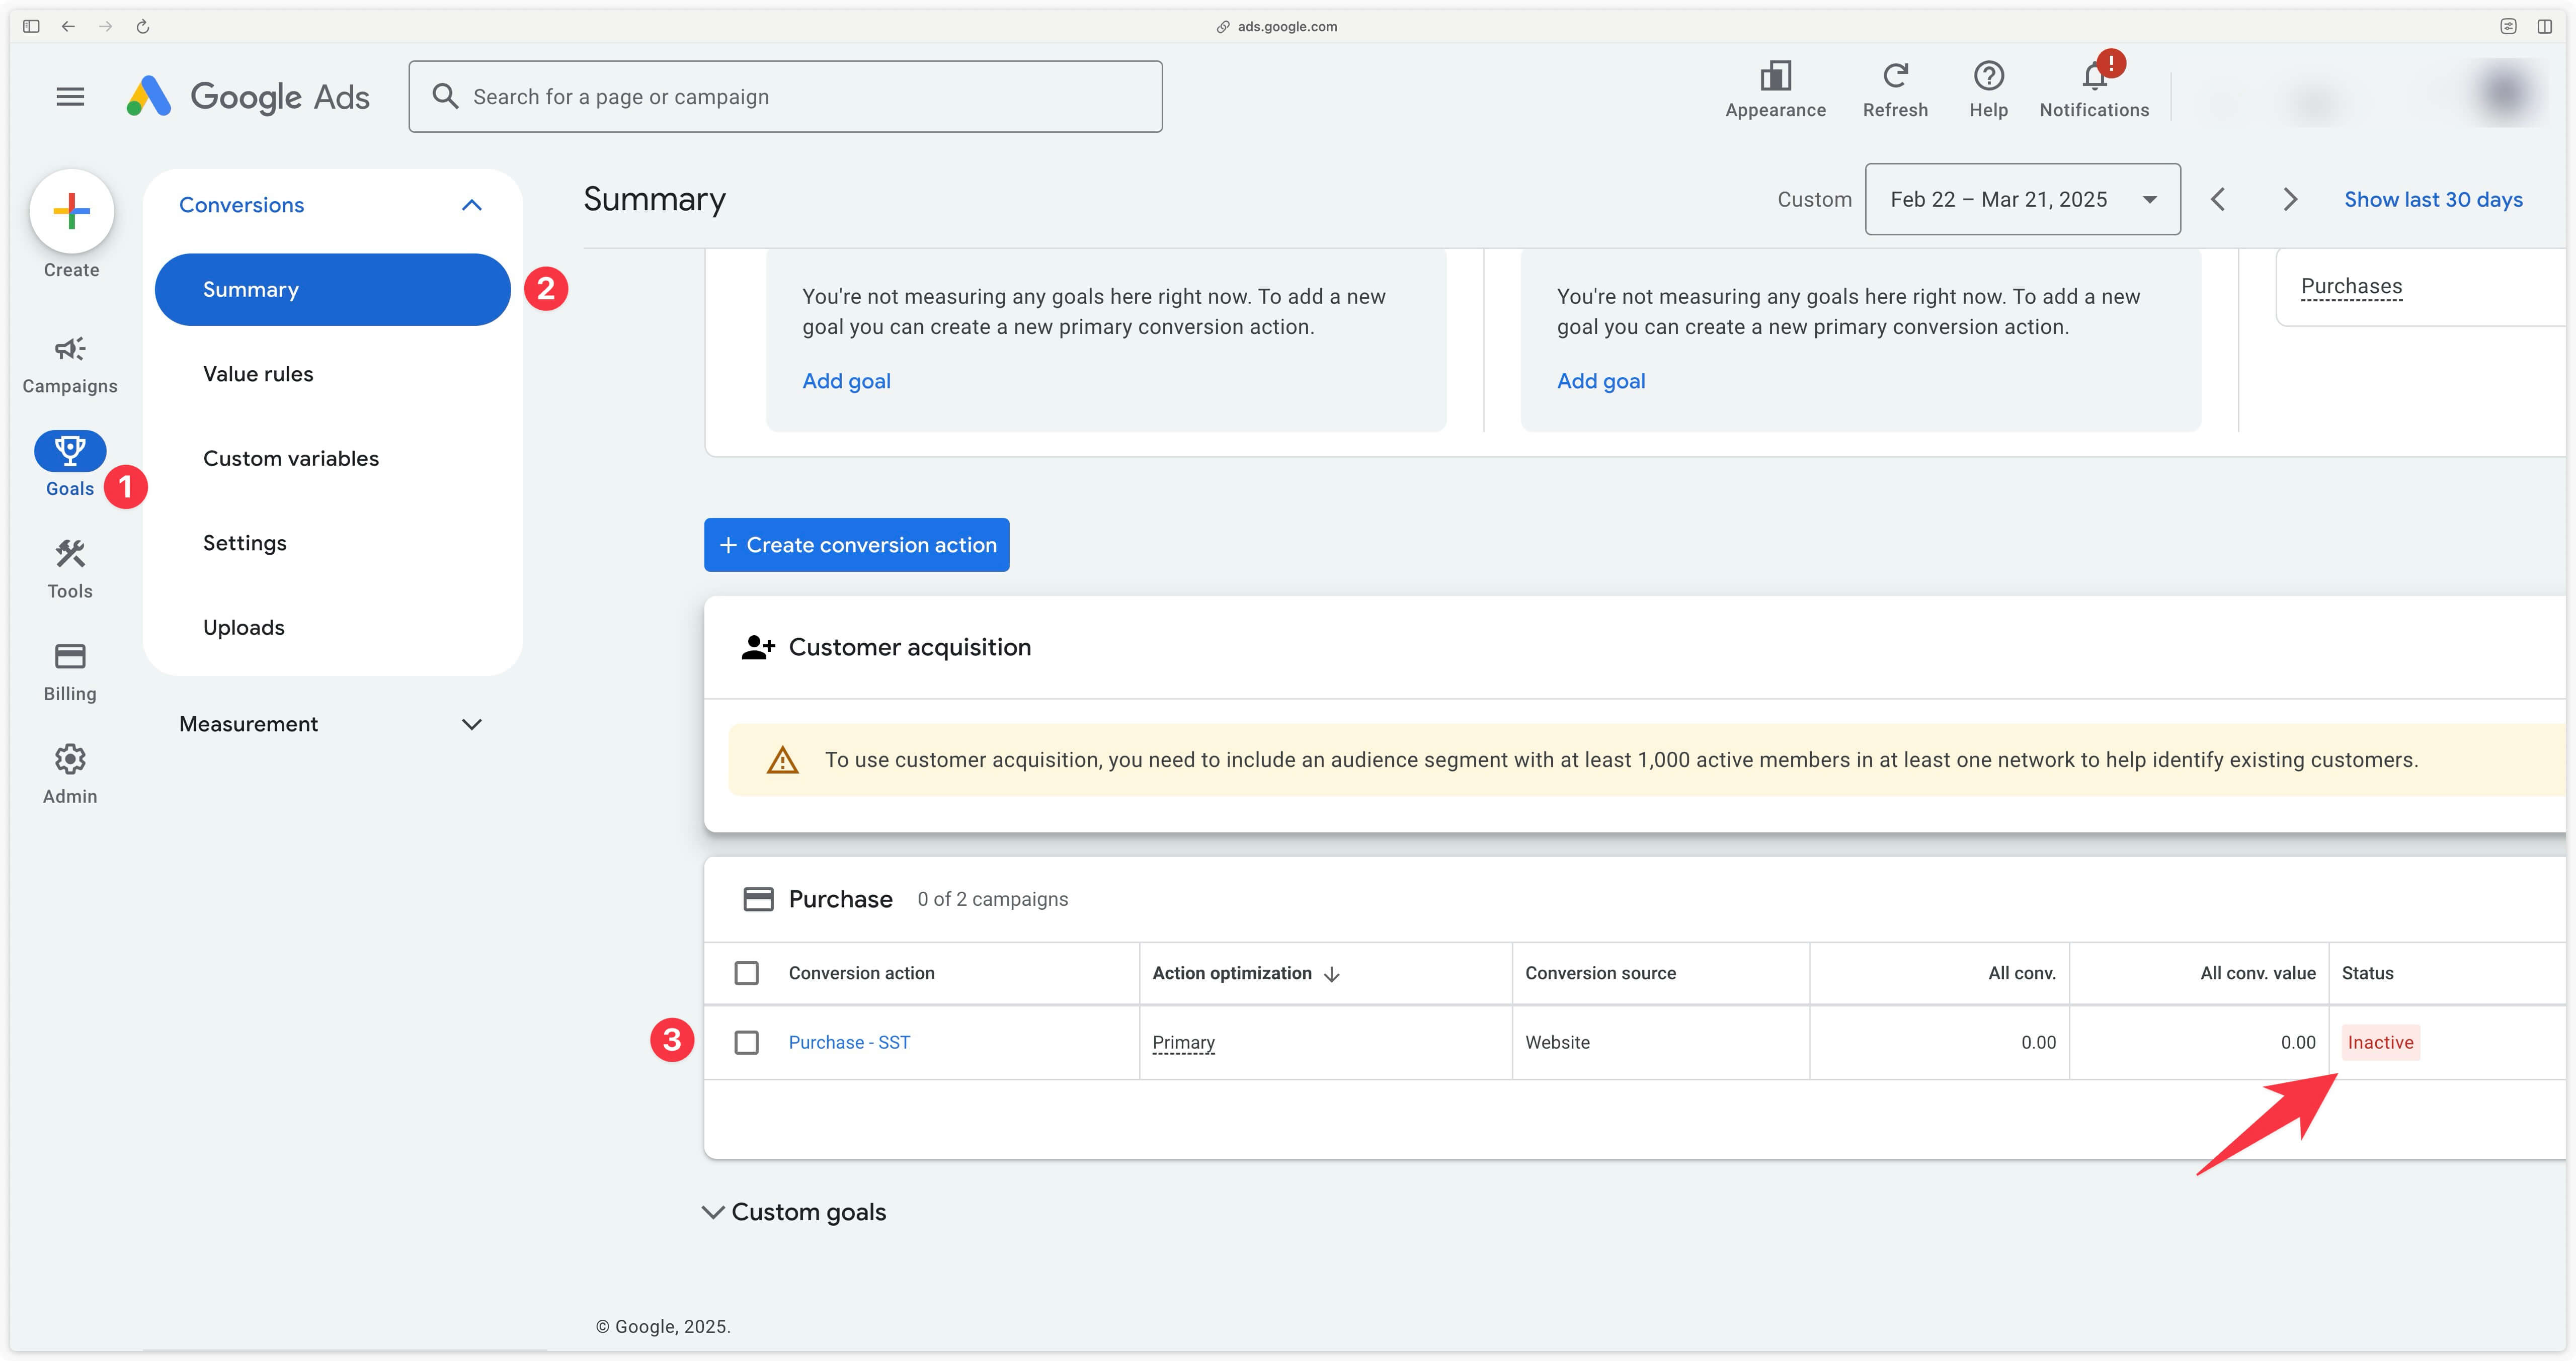Click the Primary optimization label

coord(1183,1042)
